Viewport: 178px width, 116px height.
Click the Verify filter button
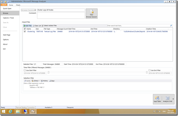(27, 81)
